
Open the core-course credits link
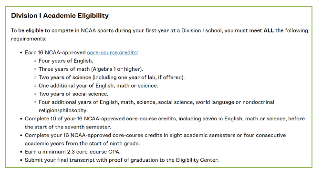tap(112, 53)
